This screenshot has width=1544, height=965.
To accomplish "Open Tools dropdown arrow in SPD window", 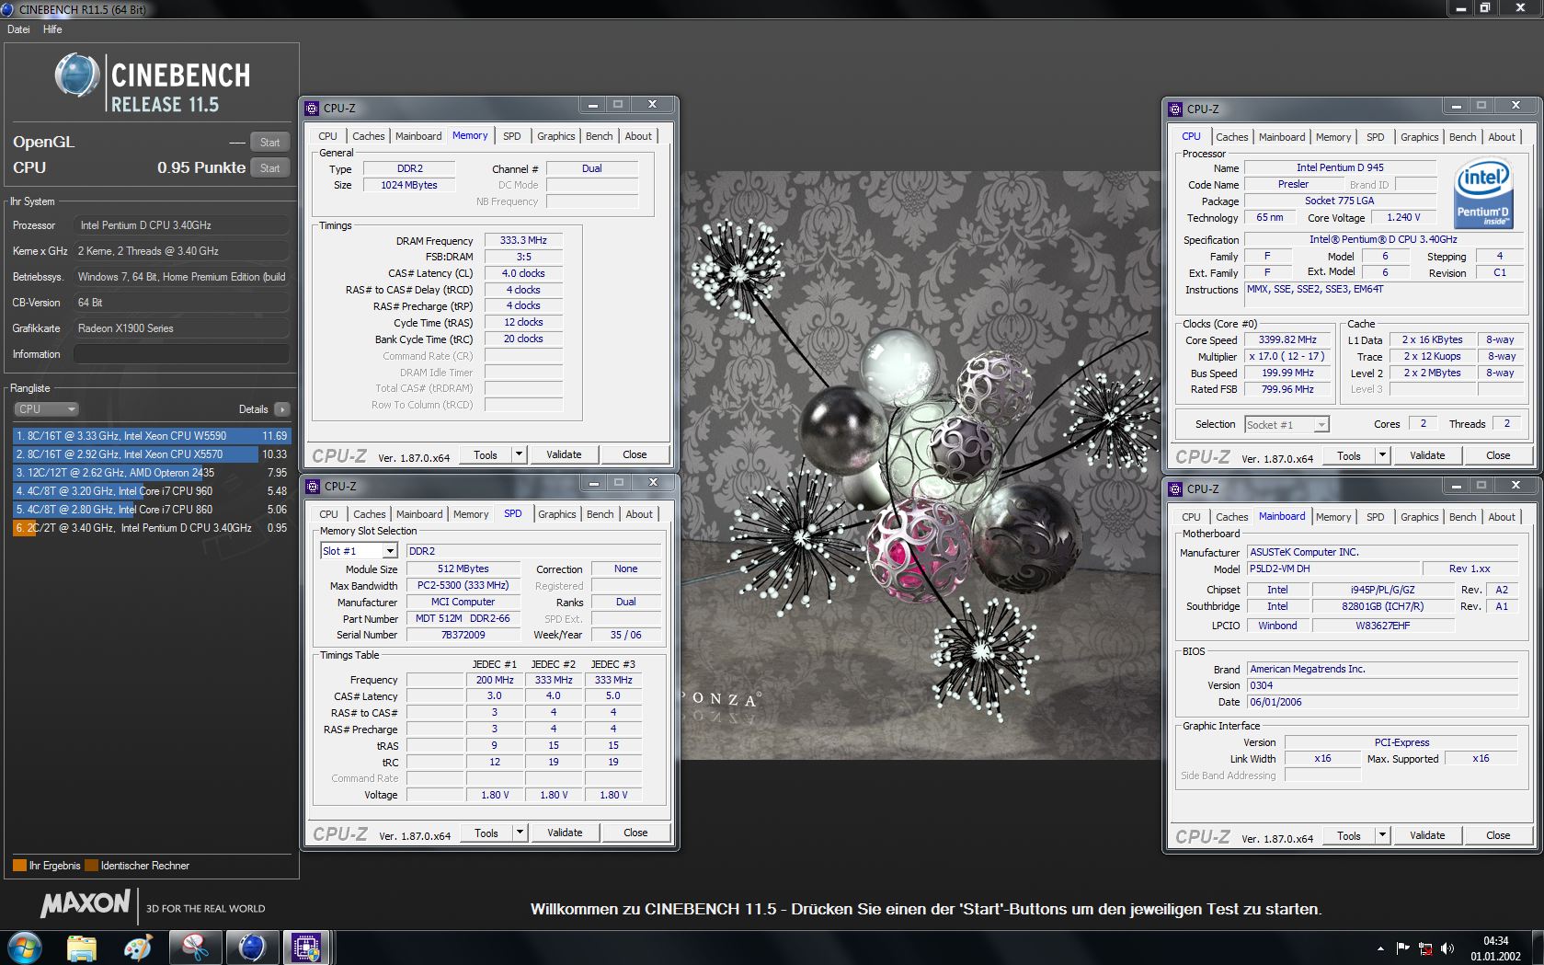I will (520, 833).
